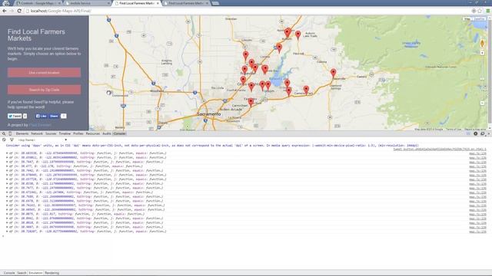The image size is (492, 276).
Task: Open the Resources DevTools tab
Action: click(x=93, y=133)
